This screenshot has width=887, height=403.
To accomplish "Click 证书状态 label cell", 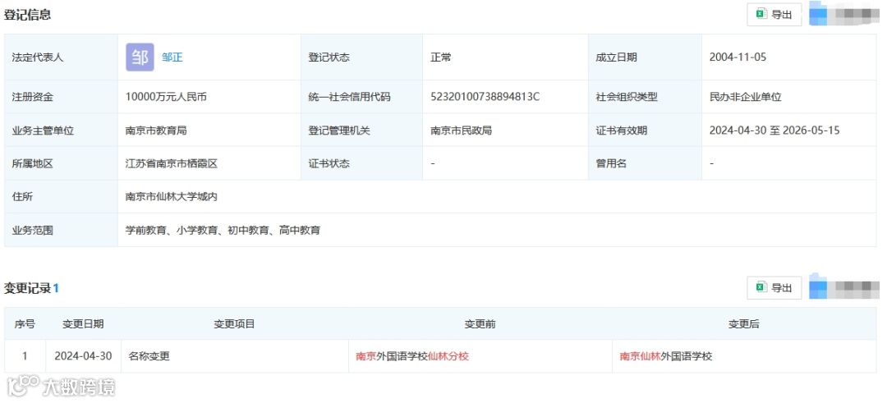I will click(x=362, y=164).
